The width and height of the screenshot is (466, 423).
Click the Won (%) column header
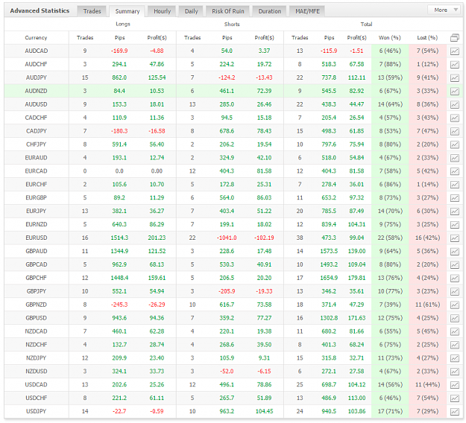tap(390, 38)
